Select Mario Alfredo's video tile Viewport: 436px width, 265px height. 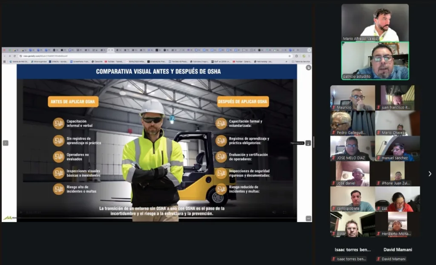(x=375, y=23)
